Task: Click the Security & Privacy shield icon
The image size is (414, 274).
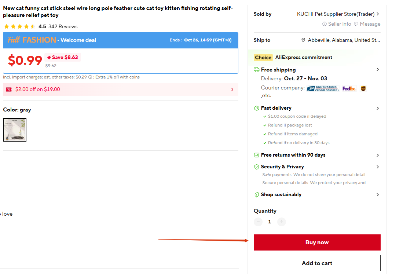Action: 257,167
